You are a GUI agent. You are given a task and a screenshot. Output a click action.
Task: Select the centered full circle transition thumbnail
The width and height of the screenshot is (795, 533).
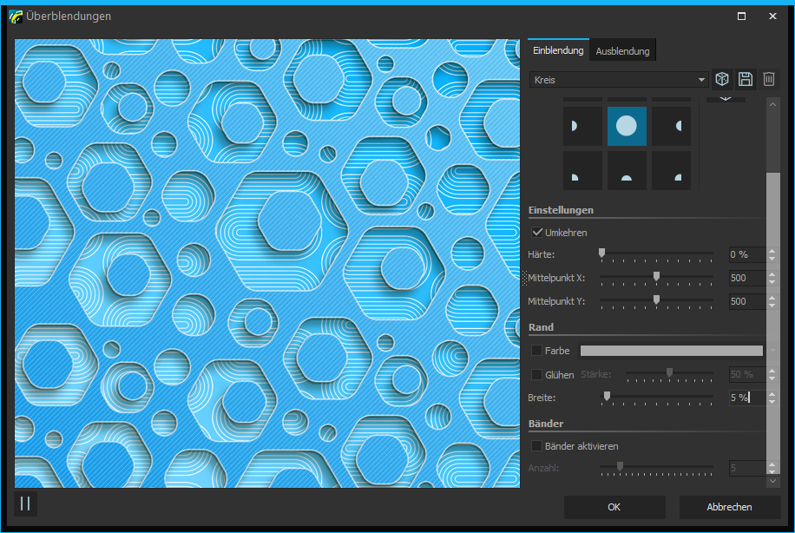(x=627, y=127)
